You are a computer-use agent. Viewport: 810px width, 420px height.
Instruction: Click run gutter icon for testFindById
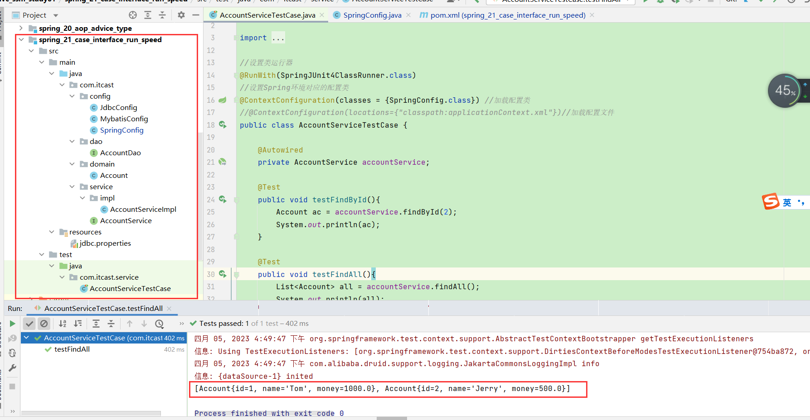pyautogui.click(x=223, y=199)
